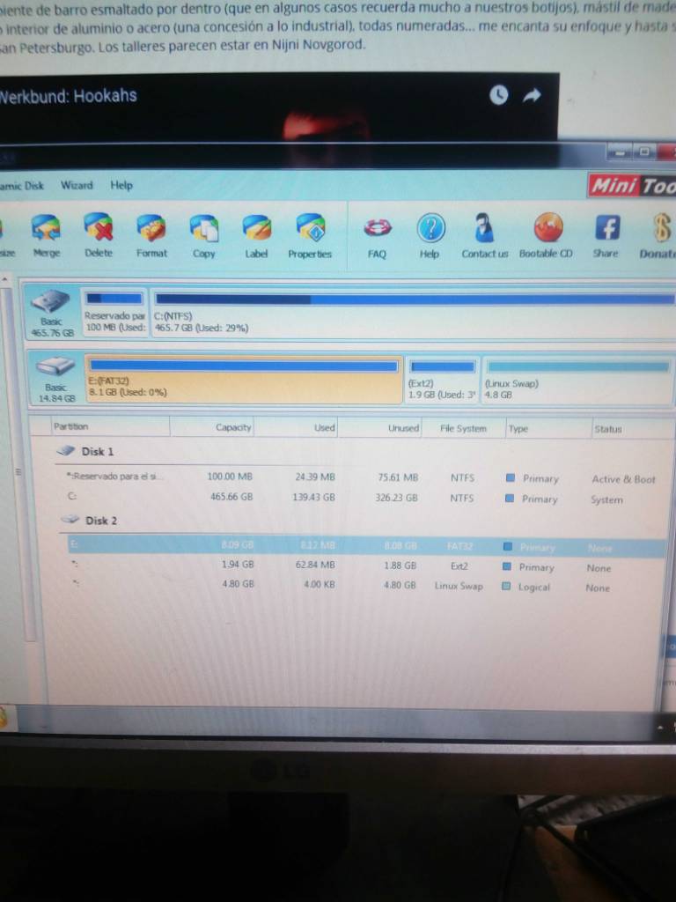
Task: Open partition Properties icon
Action: click(311, 227)
